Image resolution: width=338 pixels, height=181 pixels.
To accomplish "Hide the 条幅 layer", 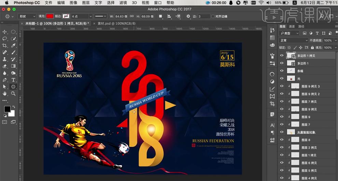I will (282, 71).
